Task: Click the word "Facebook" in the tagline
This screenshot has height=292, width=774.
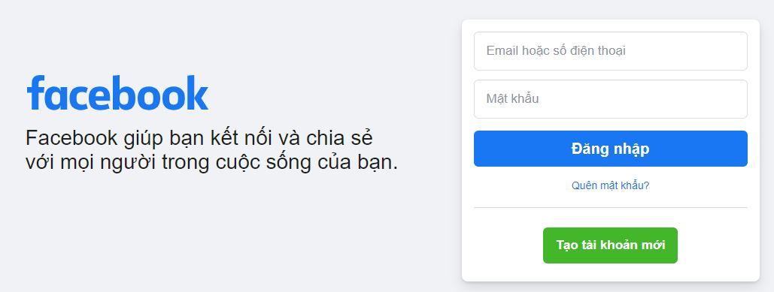Action: [x=71, y=138]
